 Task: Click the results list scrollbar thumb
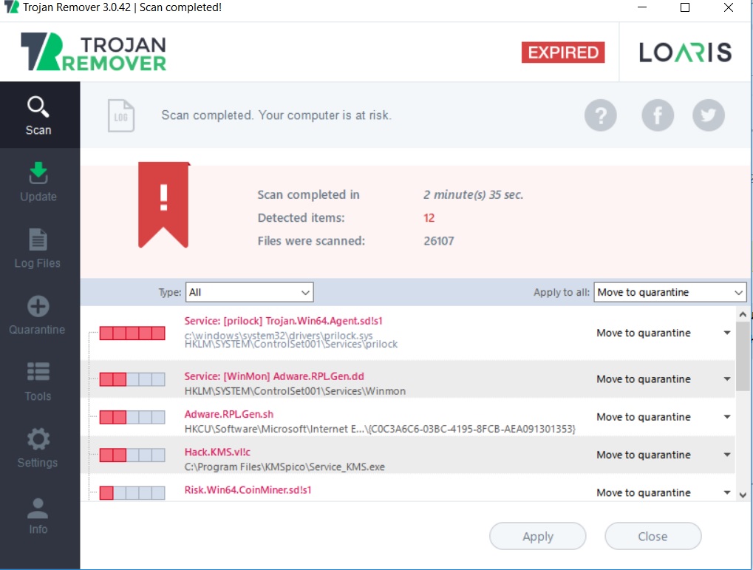tap(743, 356)
